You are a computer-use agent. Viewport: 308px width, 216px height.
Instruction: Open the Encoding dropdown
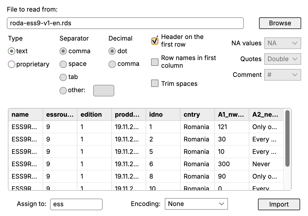[196, 204]
